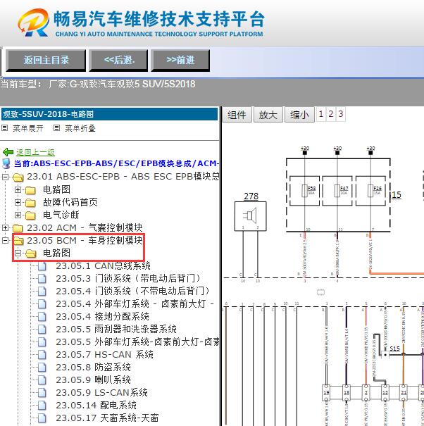Open 23.05.7 HS-CAN 系统
This screenshot has height=426, width=424.
tap(105, 355)
